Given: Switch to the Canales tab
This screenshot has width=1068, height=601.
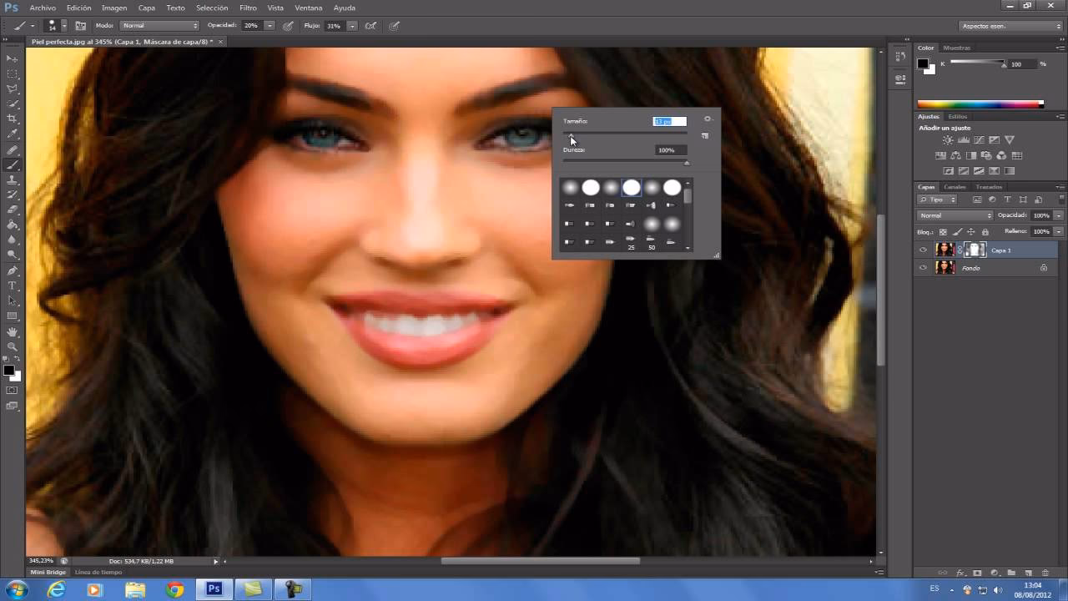Looking at the screenshot, I should click(x=953, y=187).
